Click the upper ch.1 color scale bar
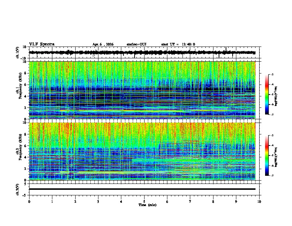Viewport: 292px width, 226px height. pos(267,95)
